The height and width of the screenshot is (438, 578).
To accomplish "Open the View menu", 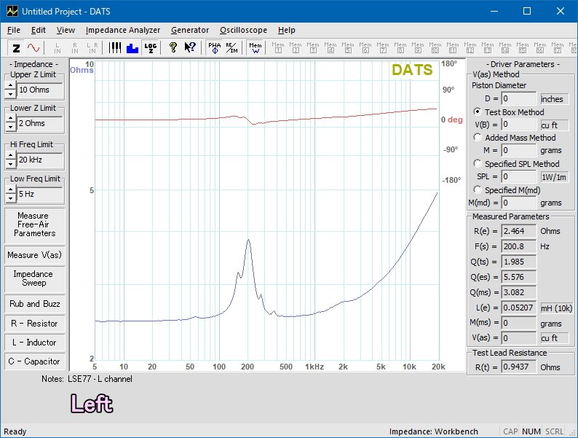I will (66, 31).
